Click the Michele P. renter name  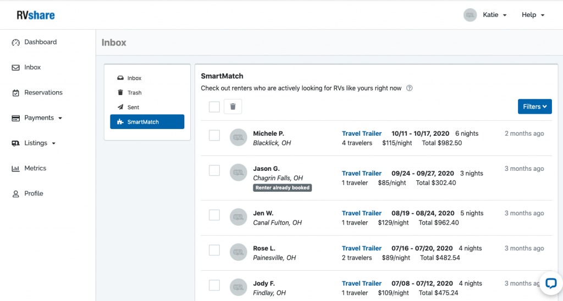pyautogui.click(x=268, y=133)
